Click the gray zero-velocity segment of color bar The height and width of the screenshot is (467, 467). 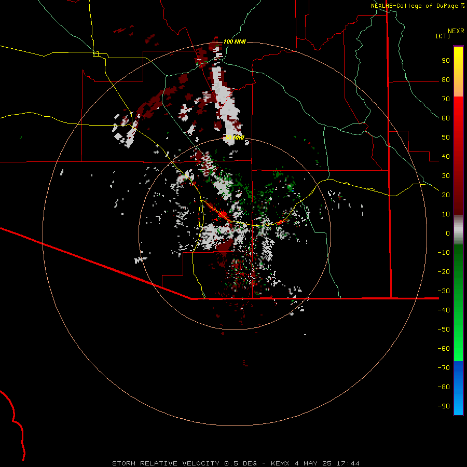point(458,230)
